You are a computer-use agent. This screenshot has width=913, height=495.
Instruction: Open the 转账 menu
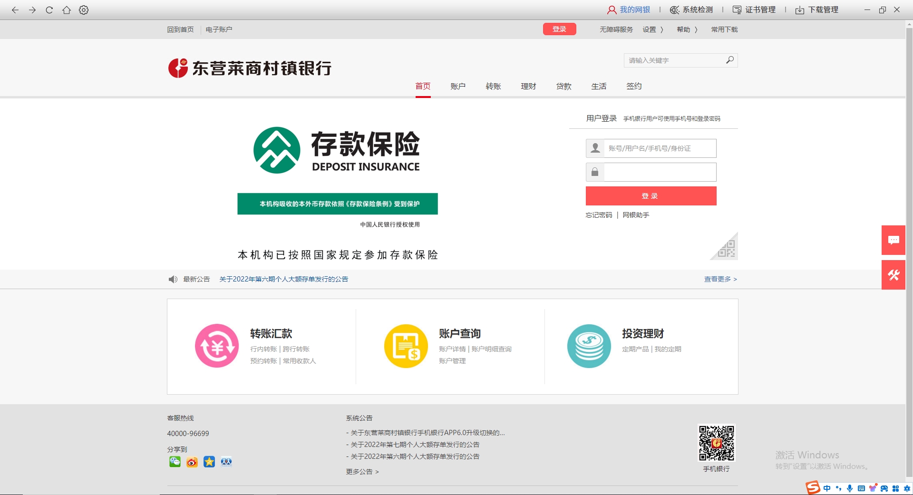(x=493, y=86)
